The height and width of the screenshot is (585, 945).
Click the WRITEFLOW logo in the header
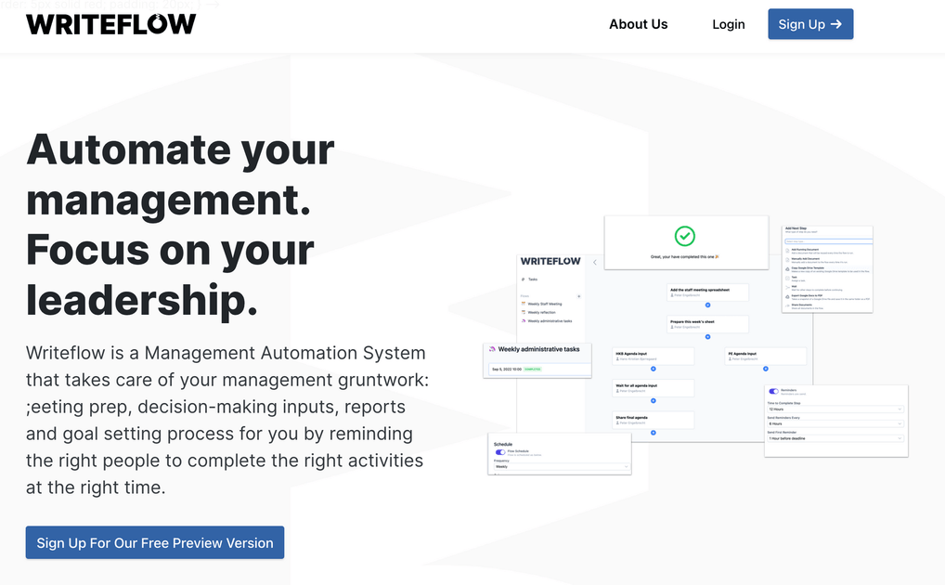coord(111,24)
